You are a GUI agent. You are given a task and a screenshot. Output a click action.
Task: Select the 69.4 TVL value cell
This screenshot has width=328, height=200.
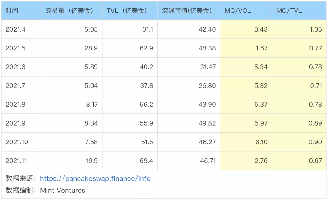130,160
